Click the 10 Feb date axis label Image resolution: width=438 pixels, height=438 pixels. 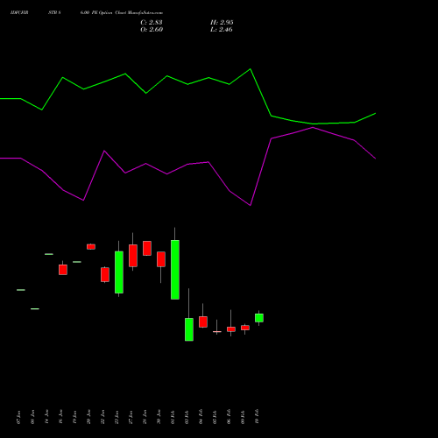257,417
